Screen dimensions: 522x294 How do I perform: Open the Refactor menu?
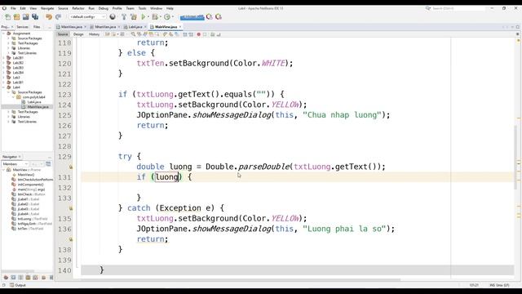(78, 8)
